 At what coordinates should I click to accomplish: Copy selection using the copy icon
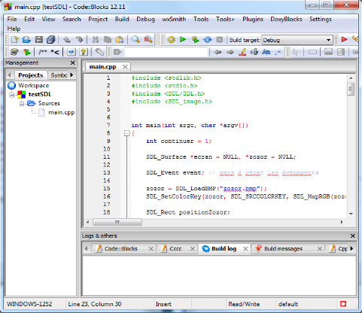(x=108, y=40)
